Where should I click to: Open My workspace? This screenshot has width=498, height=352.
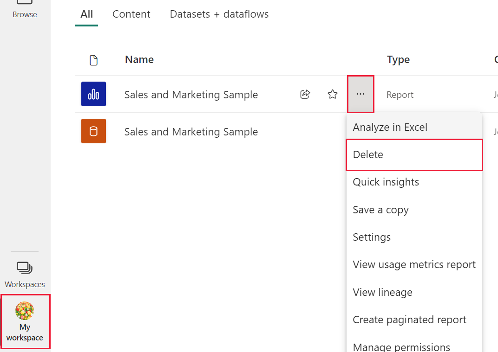(25, 321)
